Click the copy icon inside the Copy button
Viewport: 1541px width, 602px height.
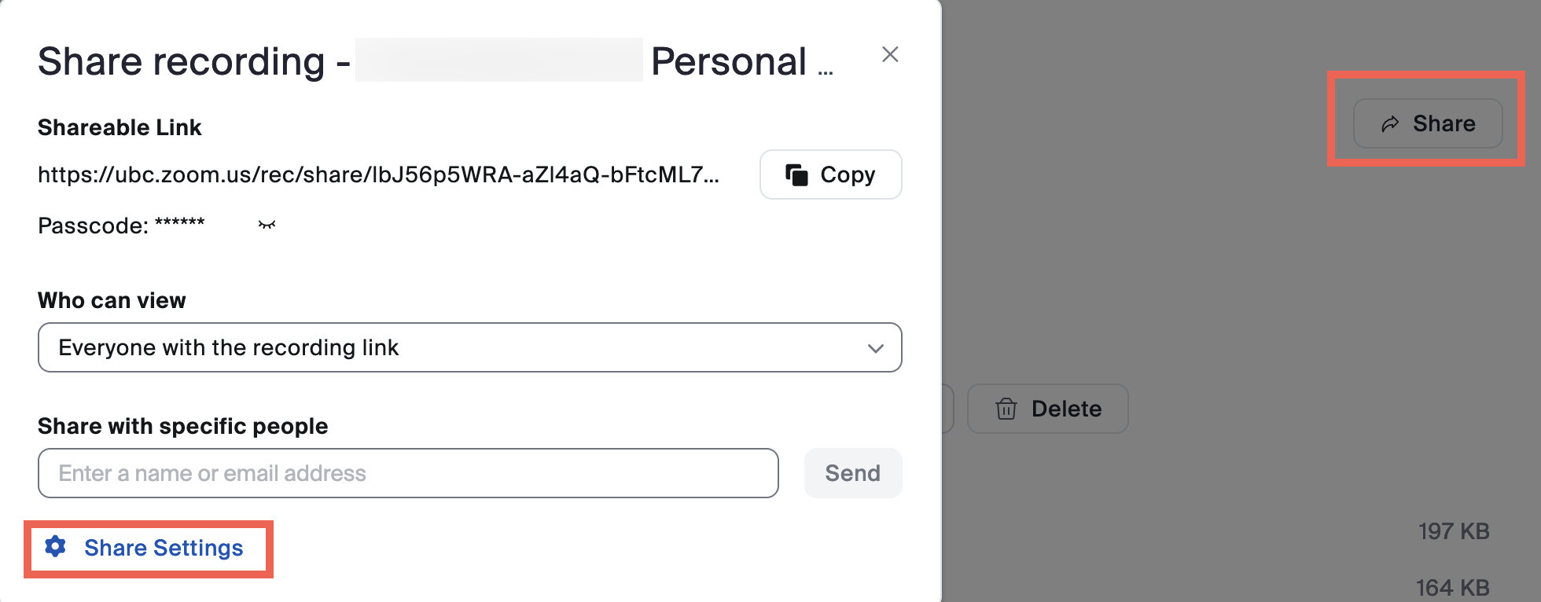click(799, 174)
